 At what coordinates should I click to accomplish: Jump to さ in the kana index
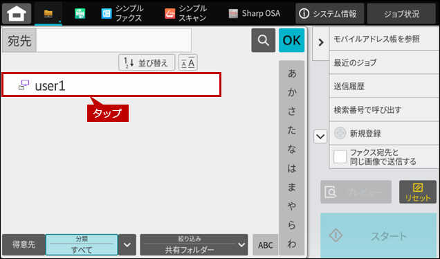(292, 111)
